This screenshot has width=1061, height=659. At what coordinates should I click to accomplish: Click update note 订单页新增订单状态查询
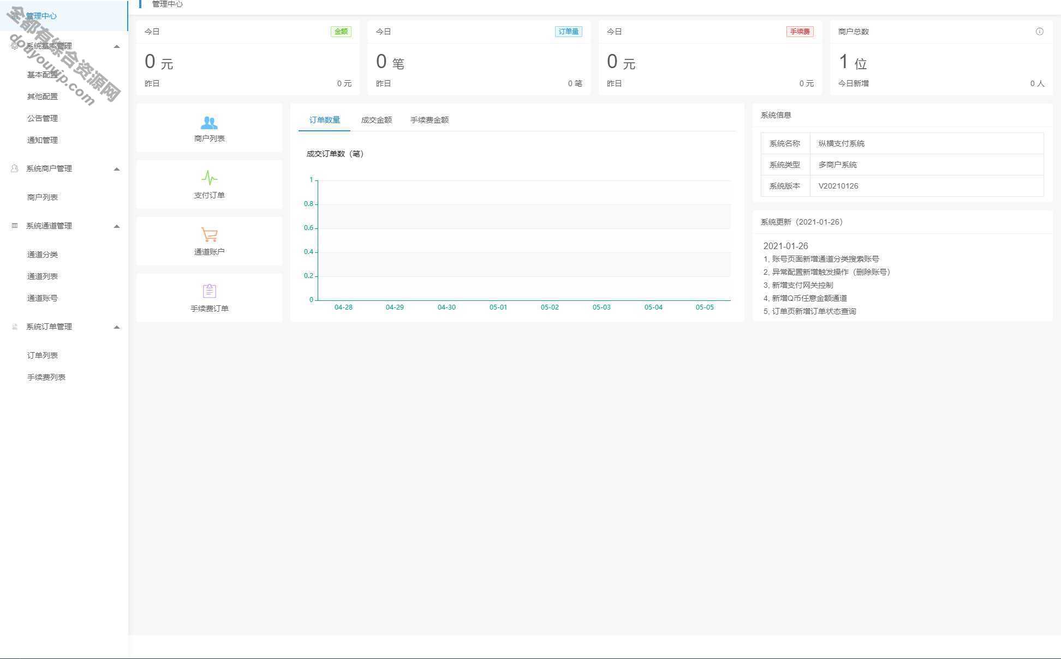(x=814, y=311)
